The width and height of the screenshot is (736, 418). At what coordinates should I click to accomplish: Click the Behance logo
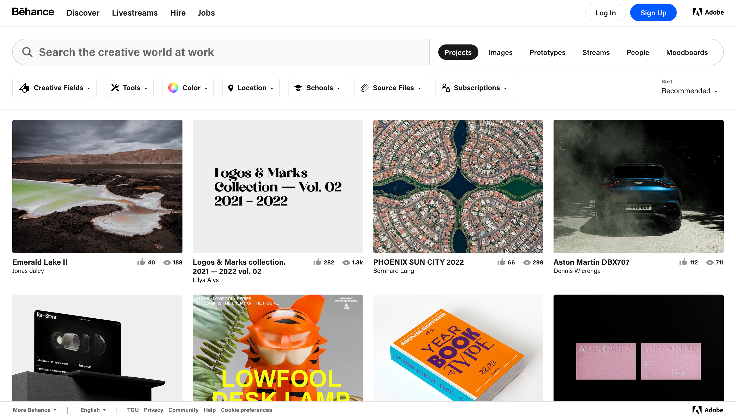[x=33, y=12]
